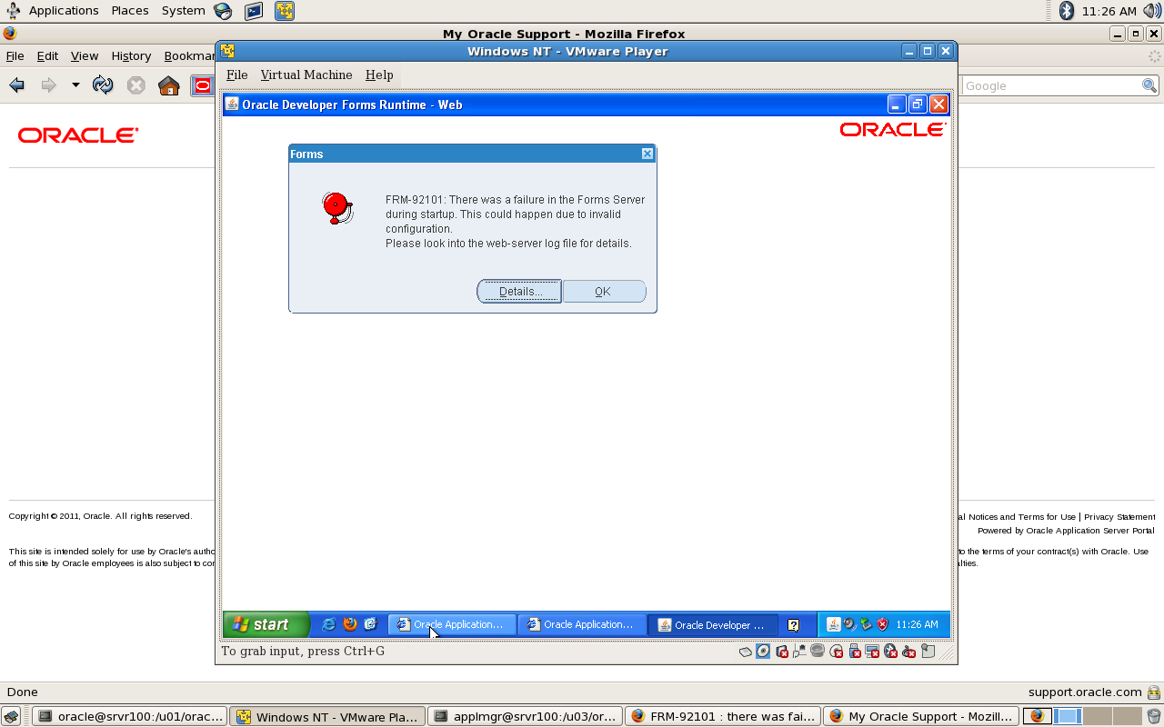Open Firefox History menu

131,55
